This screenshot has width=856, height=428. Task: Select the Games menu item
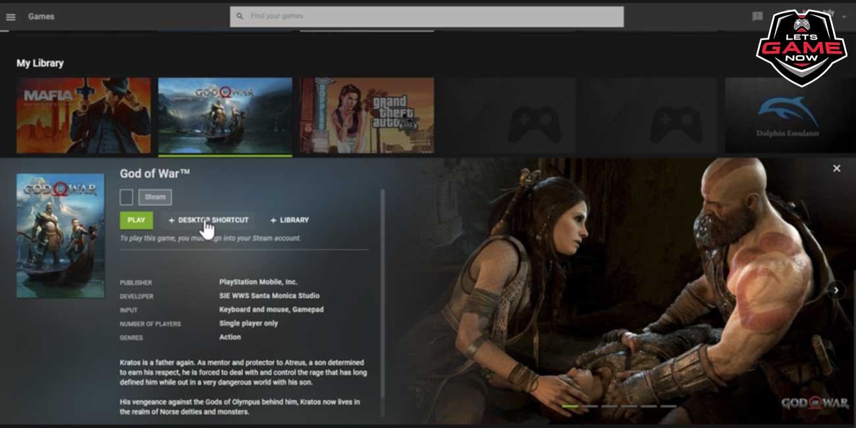41,16
